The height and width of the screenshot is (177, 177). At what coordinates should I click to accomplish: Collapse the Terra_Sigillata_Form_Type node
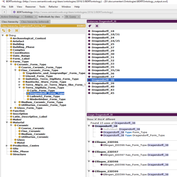19,88
